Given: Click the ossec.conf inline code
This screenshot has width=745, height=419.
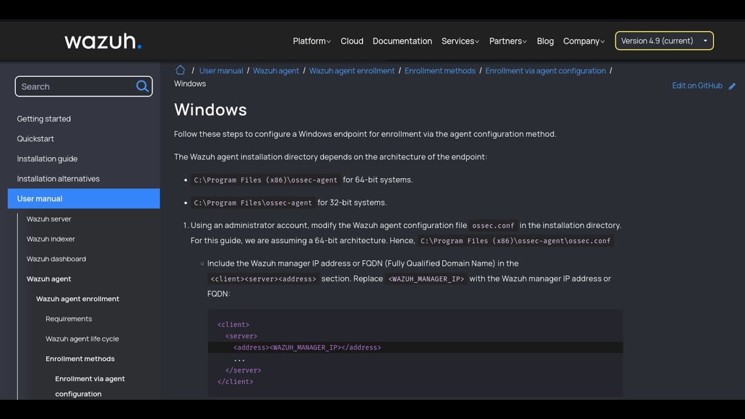Looking at the screenshot, I should point(493,226).
